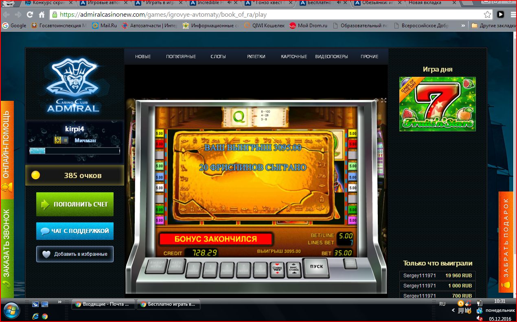Click the taskbar clock showing 10:31
Screen dimensions: 517x322
click(x=500, y=302)
